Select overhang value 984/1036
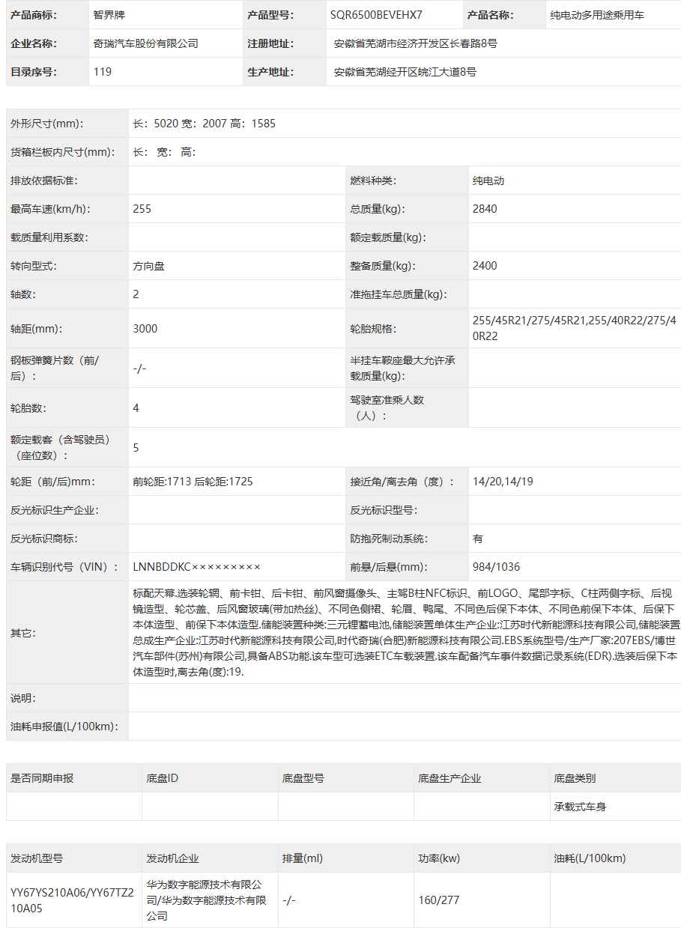This screenshot has height=928, width=681. pos(496,567)
